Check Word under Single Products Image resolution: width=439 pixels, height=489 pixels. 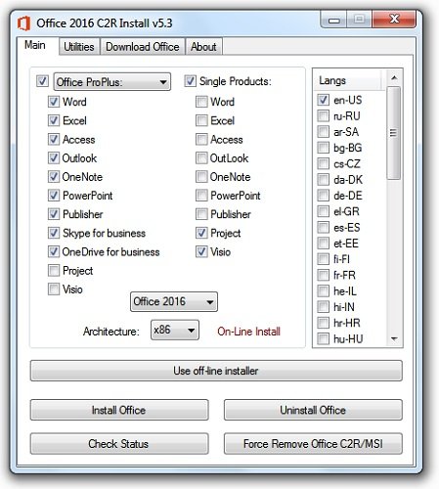click(x=201, y=102)
